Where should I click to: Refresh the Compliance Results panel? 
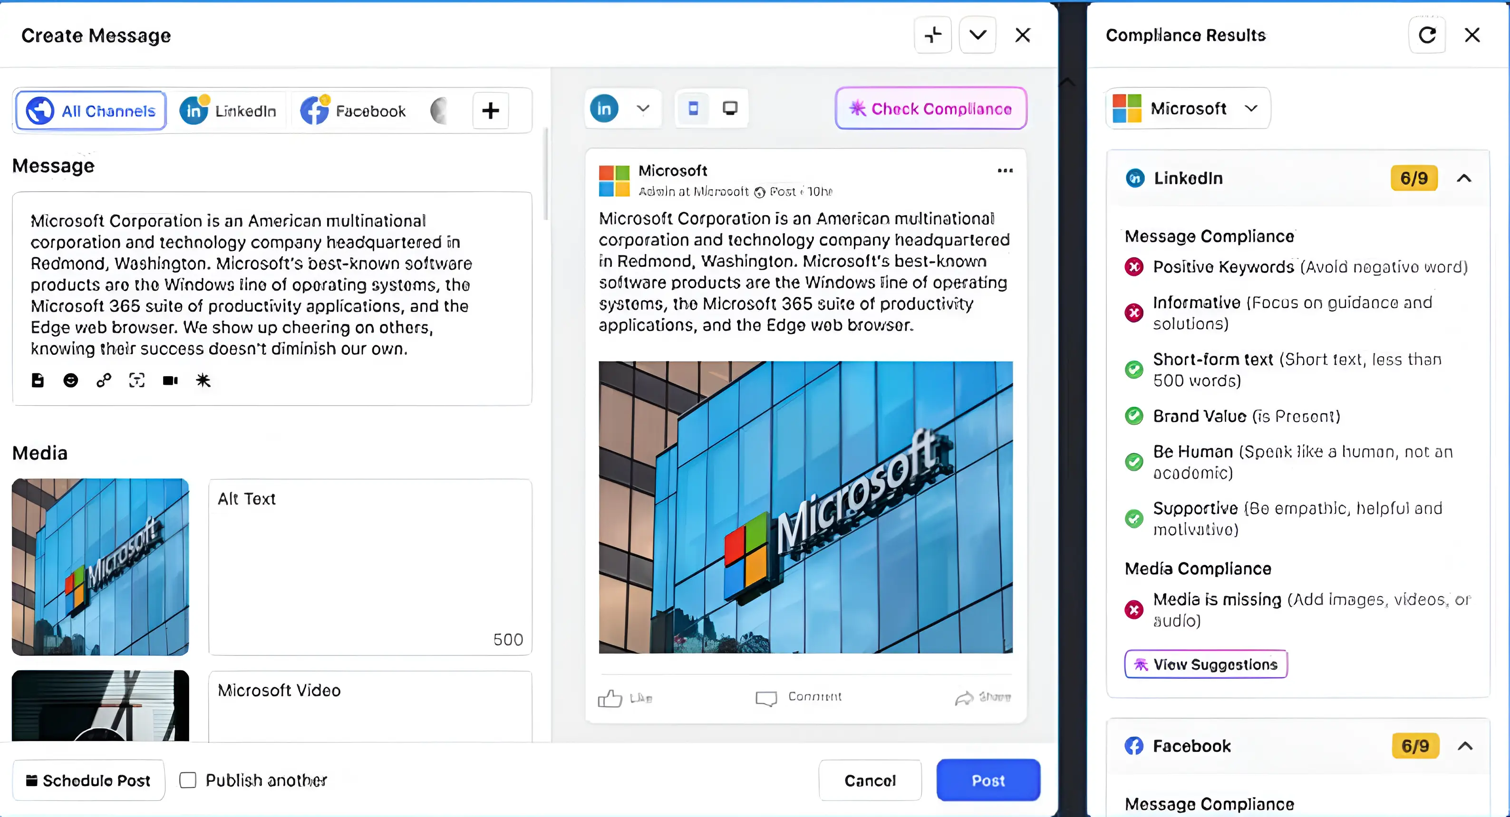[x=1427, y=35]
